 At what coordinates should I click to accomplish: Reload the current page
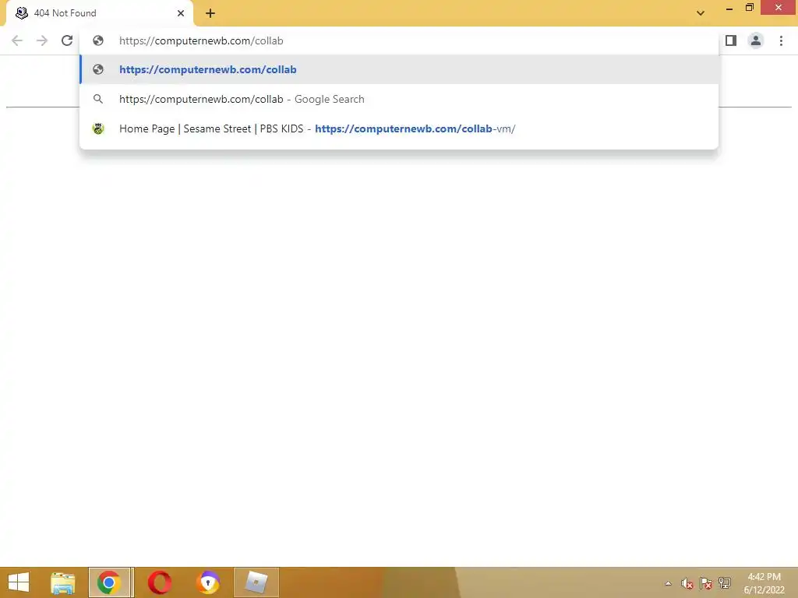(x=67, y=40)
